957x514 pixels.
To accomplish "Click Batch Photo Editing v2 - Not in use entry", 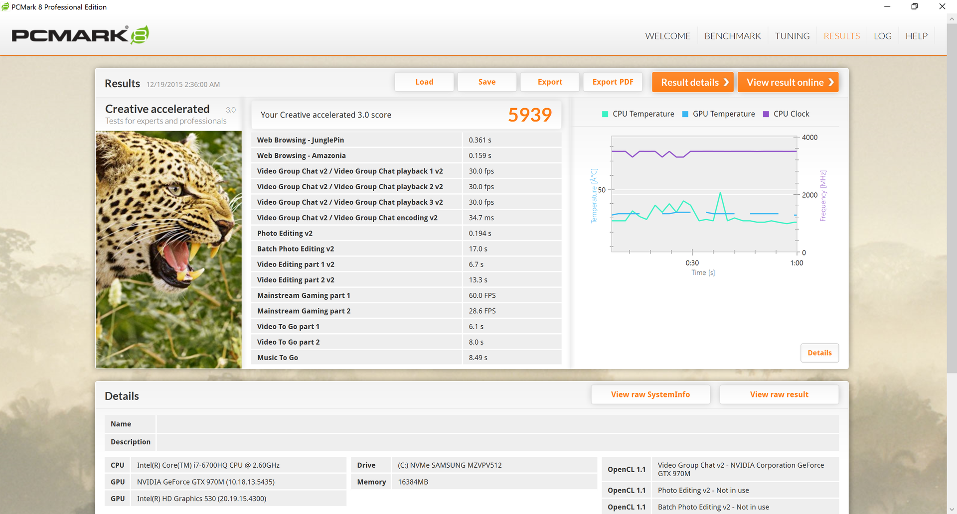I will (x=713, y=507).
